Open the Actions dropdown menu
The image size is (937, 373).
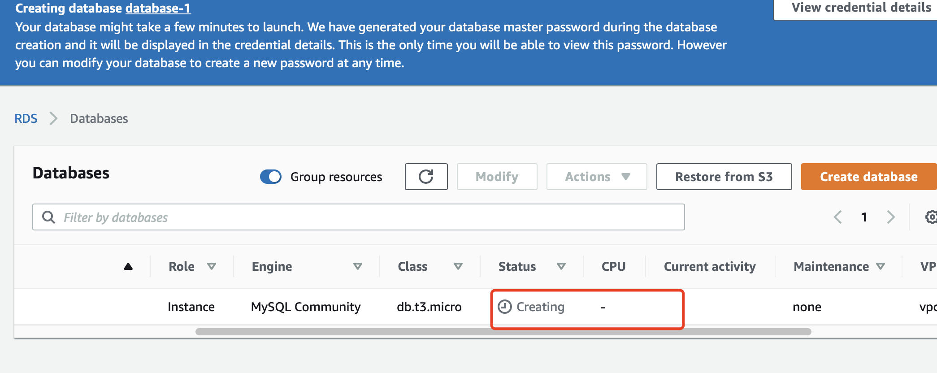596,177
